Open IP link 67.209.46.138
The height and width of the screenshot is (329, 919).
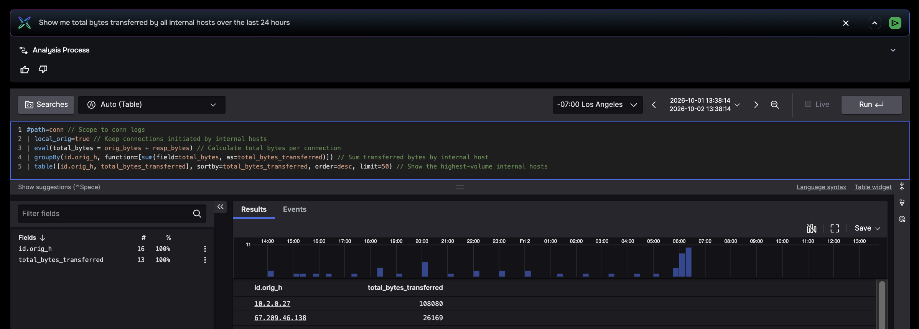280,318
